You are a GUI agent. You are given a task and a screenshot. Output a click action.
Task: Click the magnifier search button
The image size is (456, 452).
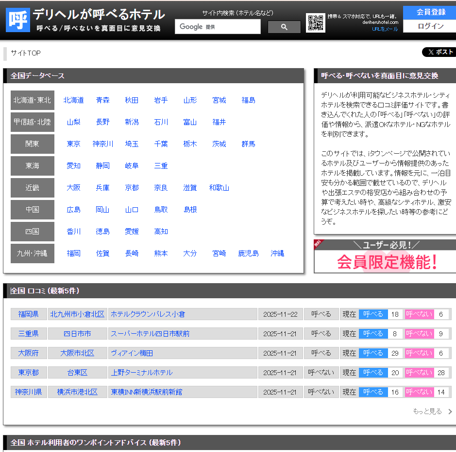(x=284, y=27)
